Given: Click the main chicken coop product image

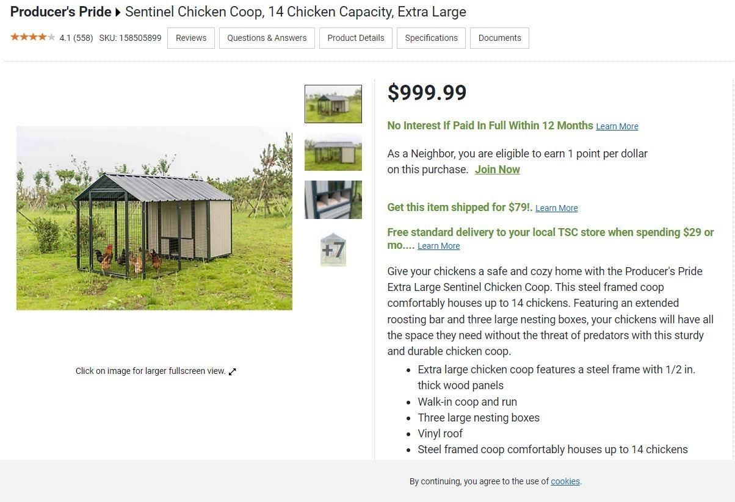Looking at the screenshot, I should [x=154, y=218].
